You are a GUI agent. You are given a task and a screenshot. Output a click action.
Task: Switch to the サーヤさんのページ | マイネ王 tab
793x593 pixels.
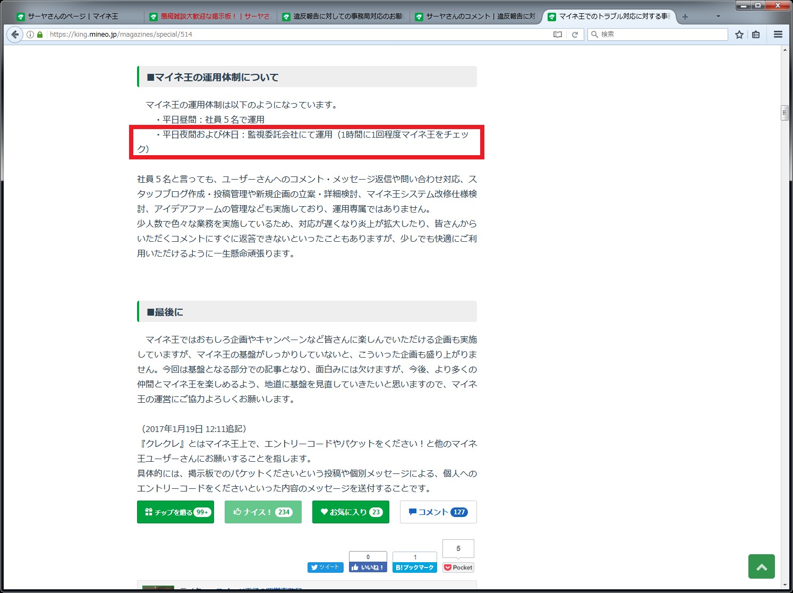tap(77, 17)
